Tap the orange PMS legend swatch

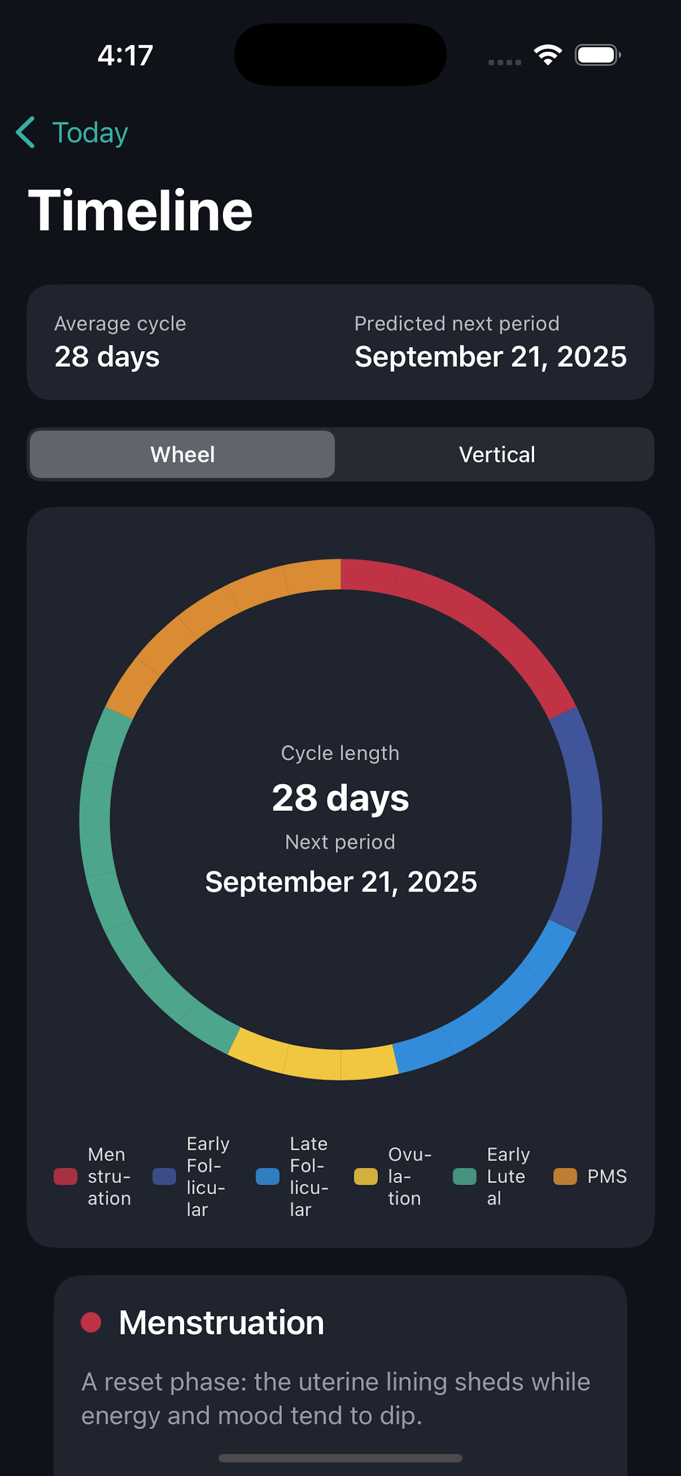tap(565, 1176)
